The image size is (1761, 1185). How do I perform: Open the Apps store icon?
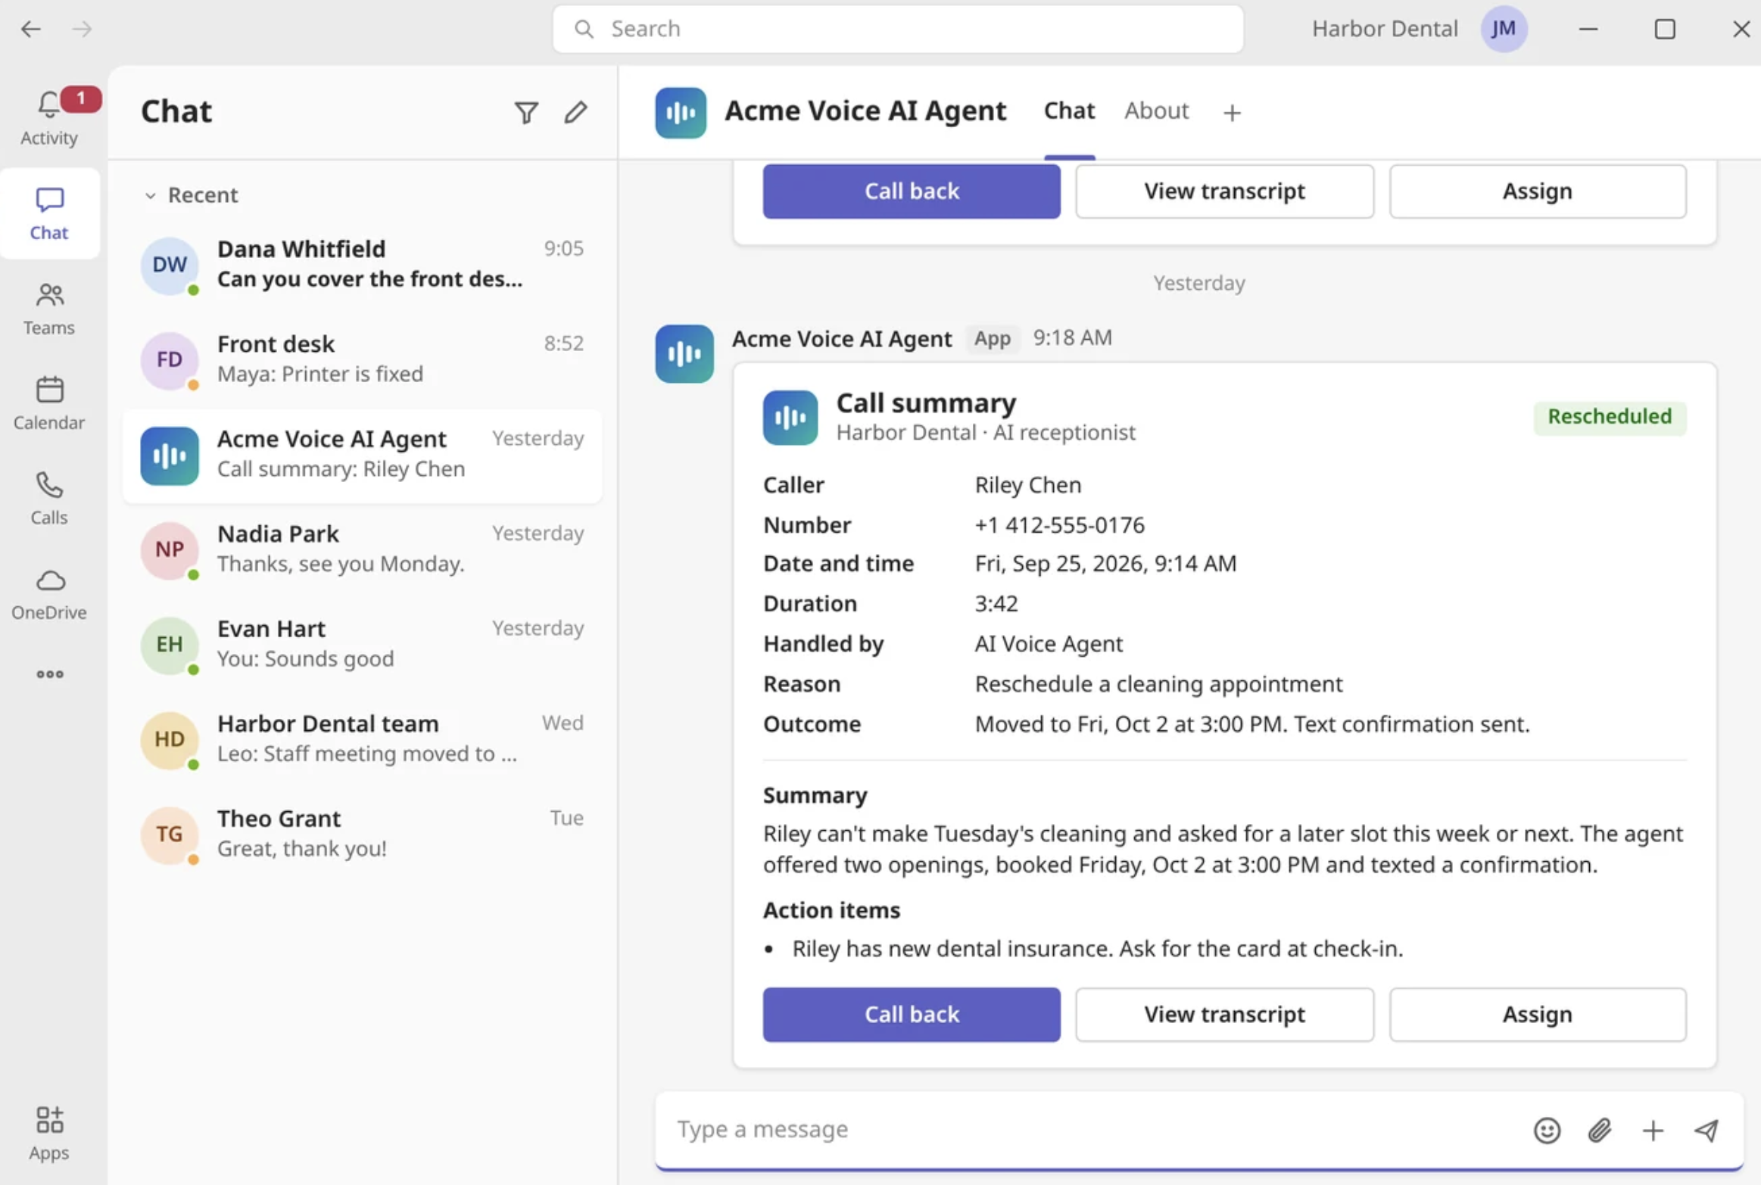pyautogui.click(x=49, y=1133)
